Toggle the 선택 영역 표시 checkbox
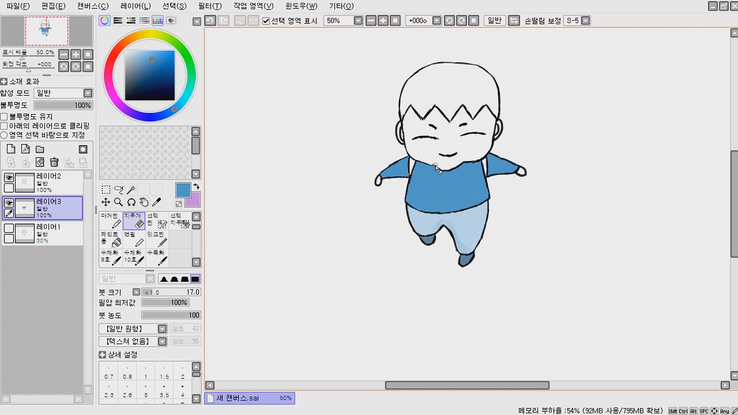 (x=266, y=21)
